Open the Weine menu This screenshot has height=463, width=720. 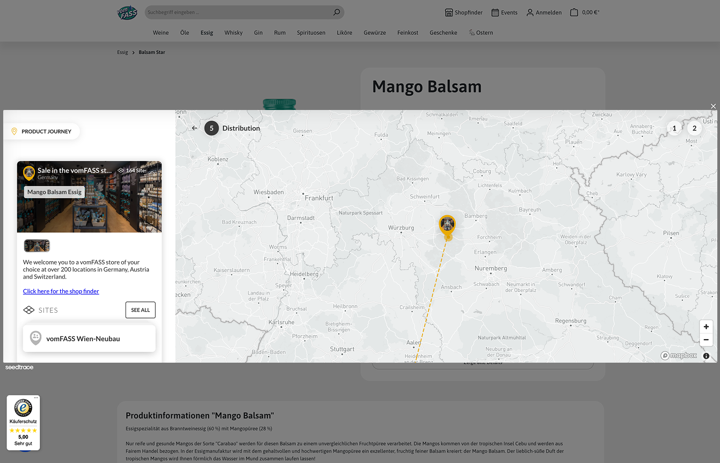[161, 33]
